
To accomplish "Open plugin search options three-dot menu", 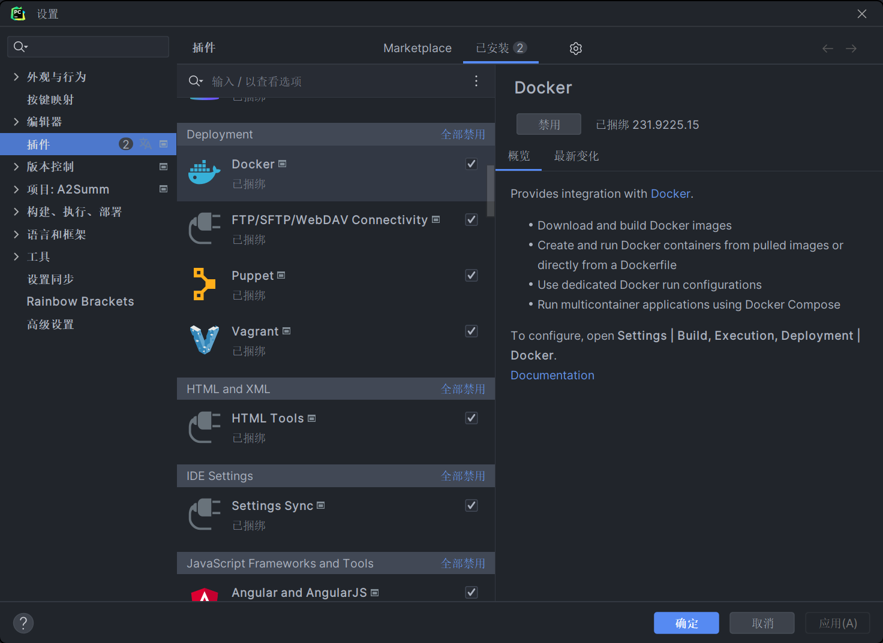I will [x=476, y=81].
